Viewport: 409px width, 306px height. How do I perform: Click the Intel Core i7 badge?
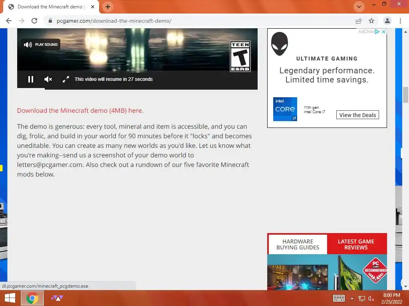click(x=285, y=109)
